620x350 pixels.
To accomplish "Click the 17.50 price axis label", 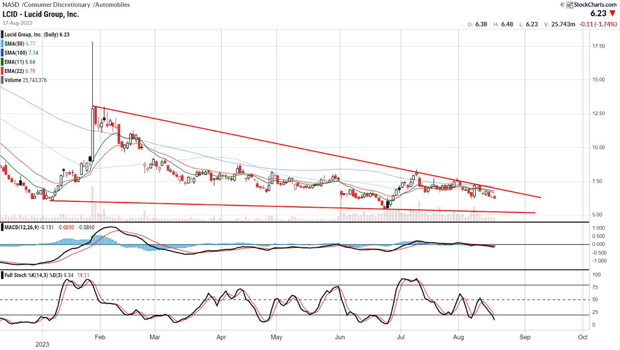I will [x=598, y=46].
